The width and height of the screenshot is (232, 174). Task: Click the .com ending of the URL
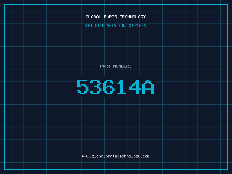pyautogui.click(x=145, y=156)
